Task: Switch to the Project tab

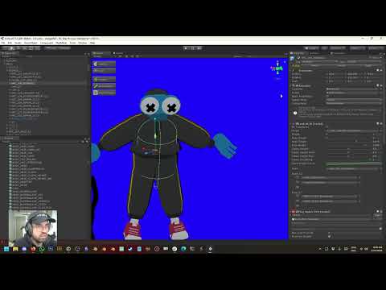Action: [8, 139]
